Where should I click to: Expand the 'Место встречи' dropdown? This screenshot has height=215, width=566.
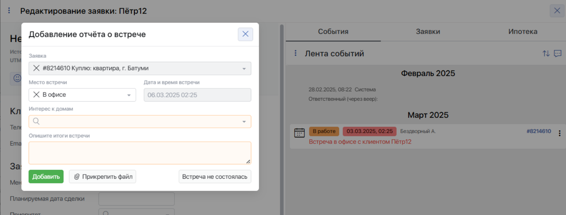pyautogui.click(x=129, y=95)
